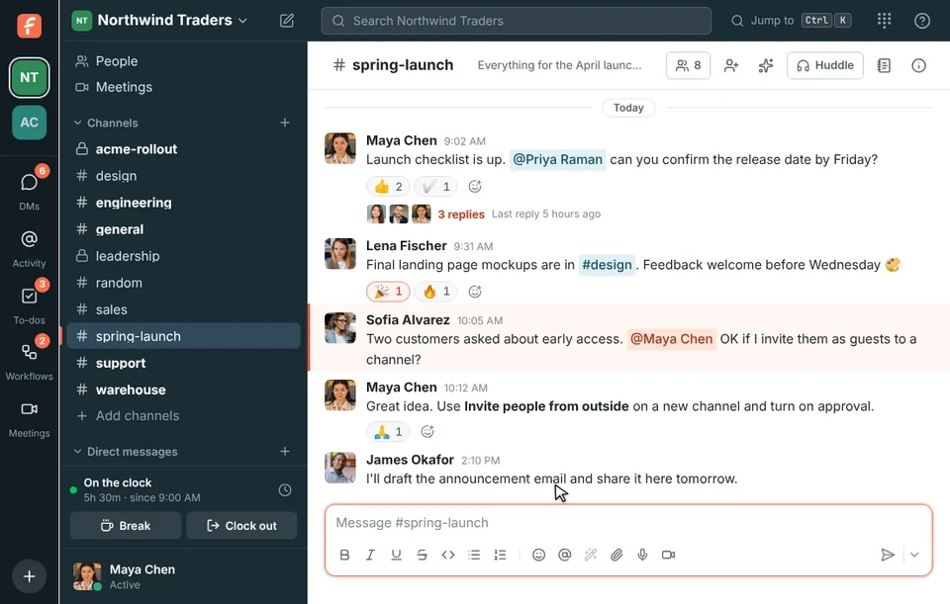Collapse the Channels section
Viewport: 950px width, 604px height.
coord(77,123)
